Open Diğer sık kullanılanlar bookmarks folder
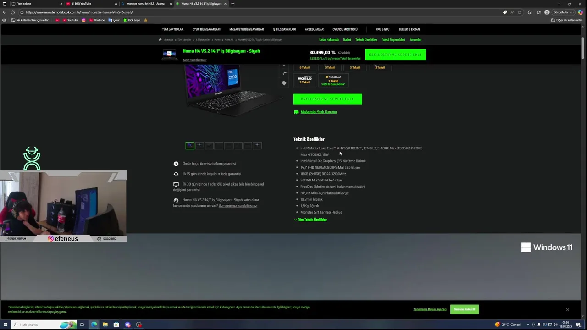This screenshot has width=587, height=330. pyautogui.click(x=567, y=20)
